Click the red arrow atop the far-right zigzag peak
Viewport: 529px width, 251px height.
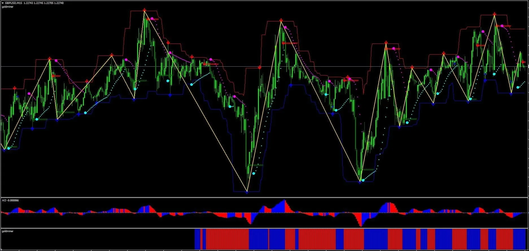pyautogui.click(x=494, y=14)
